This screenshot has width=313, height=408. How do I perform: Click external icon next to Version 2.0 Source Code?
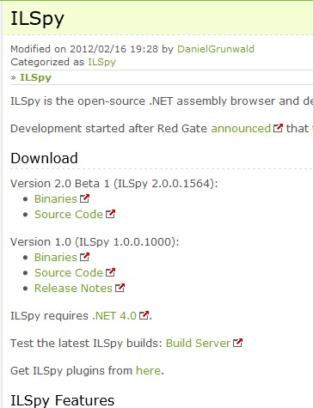pyautogui.click(x=110, y=214)
